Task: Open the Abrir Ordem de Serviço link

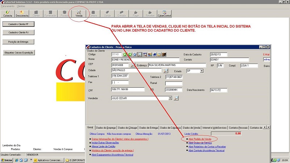Action: tap(200, 143)
